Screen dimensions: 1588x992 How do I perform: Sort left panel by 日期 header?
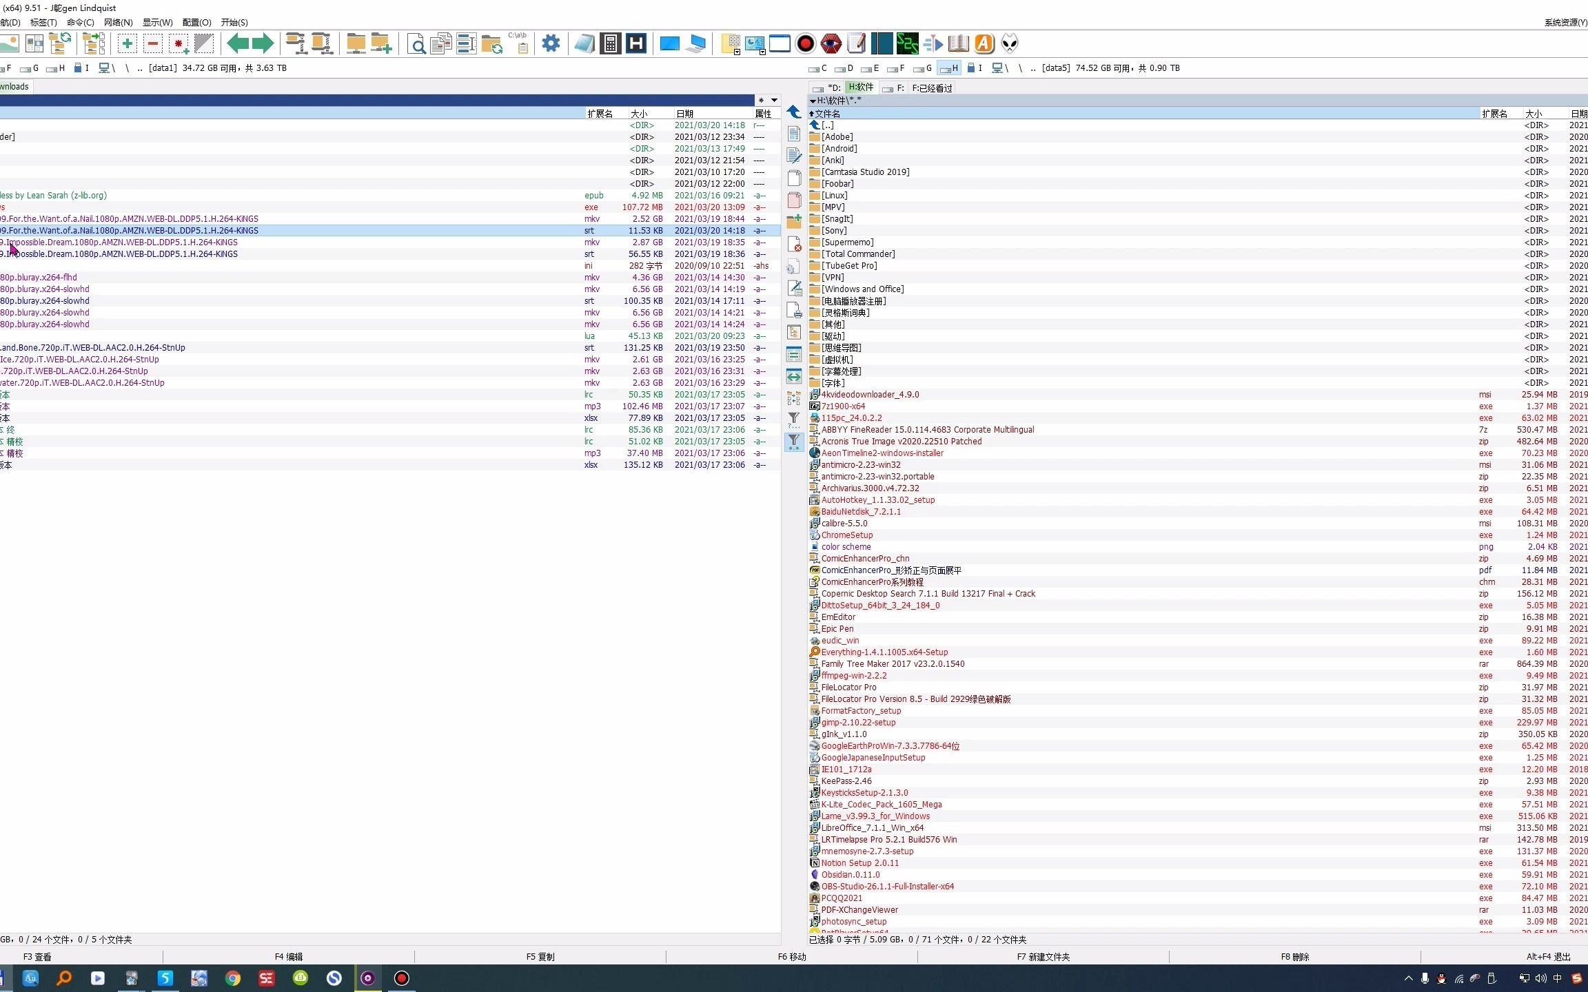click(x=713, y=114)
